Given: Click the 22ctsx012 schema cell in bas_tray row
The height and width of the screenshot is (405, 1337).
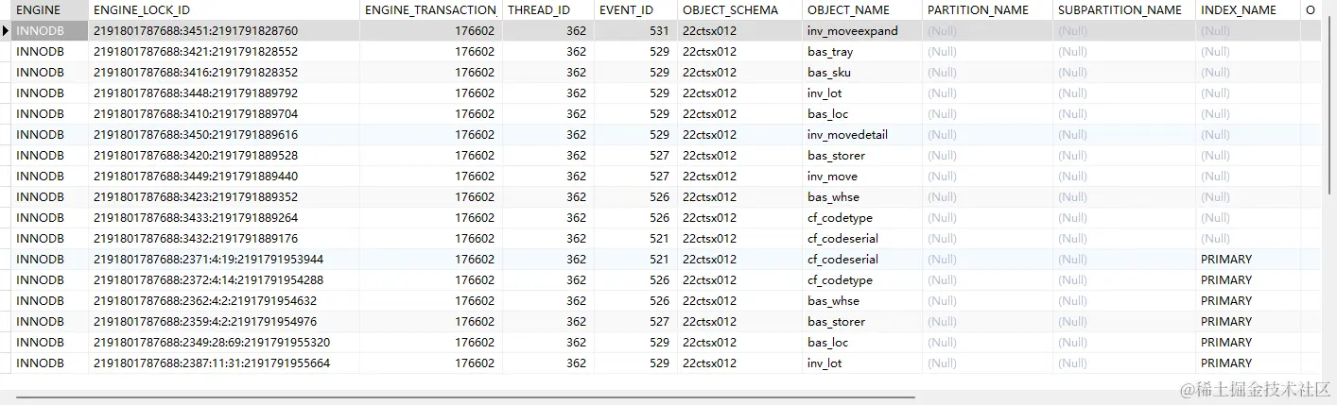Looking at the screenshot, I should [x=739, y=52].
